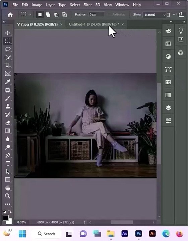Viewport: 188px width, 241px height.
Task: Select the Rectangle shape tool
Action: (x=8, y=180)
